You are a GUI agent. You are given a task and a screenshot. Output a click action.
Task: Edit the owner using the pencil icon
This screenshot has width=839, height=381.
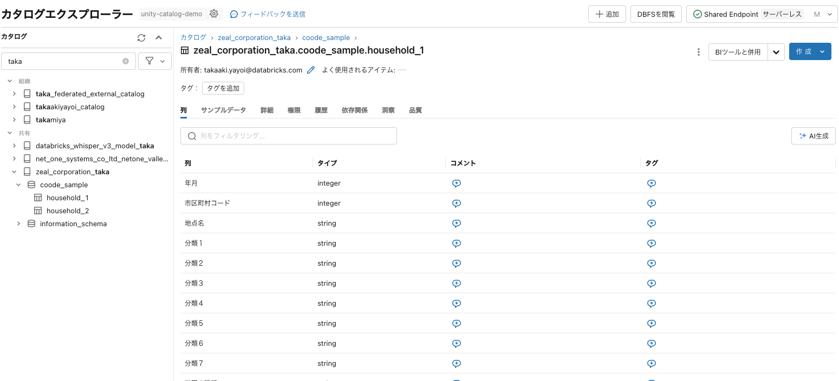pos(310,70)
